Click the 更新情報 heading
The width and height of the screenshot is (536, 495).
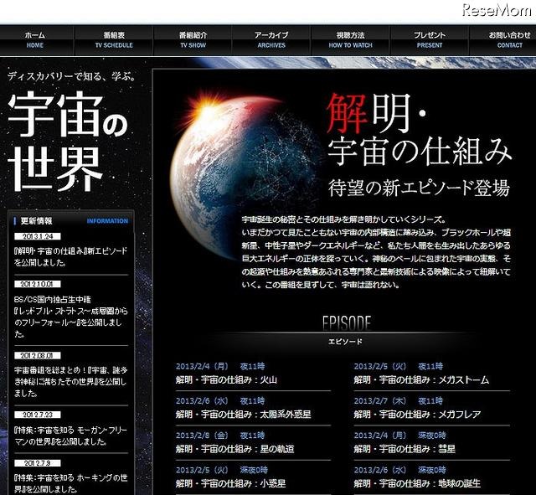pyautogui.click(x=36, y=221)
